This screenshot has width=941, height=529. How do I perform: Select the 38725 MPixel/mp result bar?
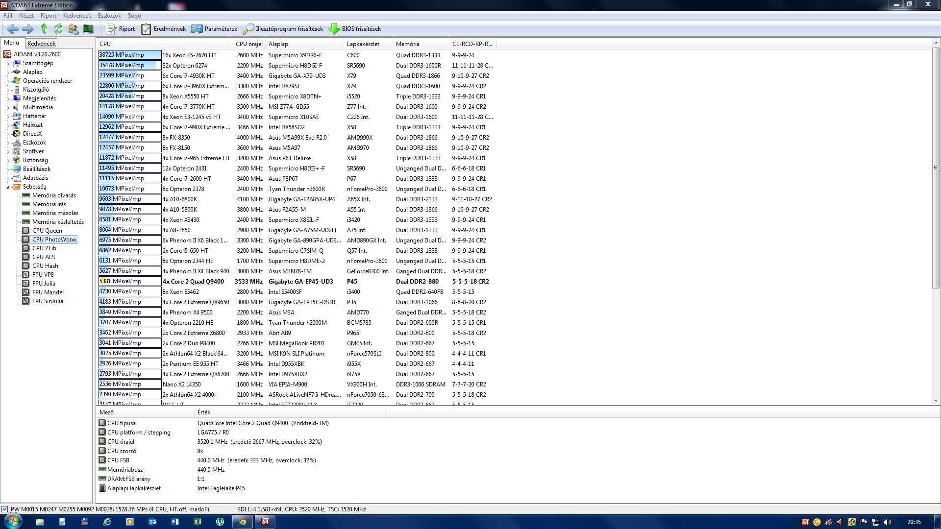click(130, 55)
